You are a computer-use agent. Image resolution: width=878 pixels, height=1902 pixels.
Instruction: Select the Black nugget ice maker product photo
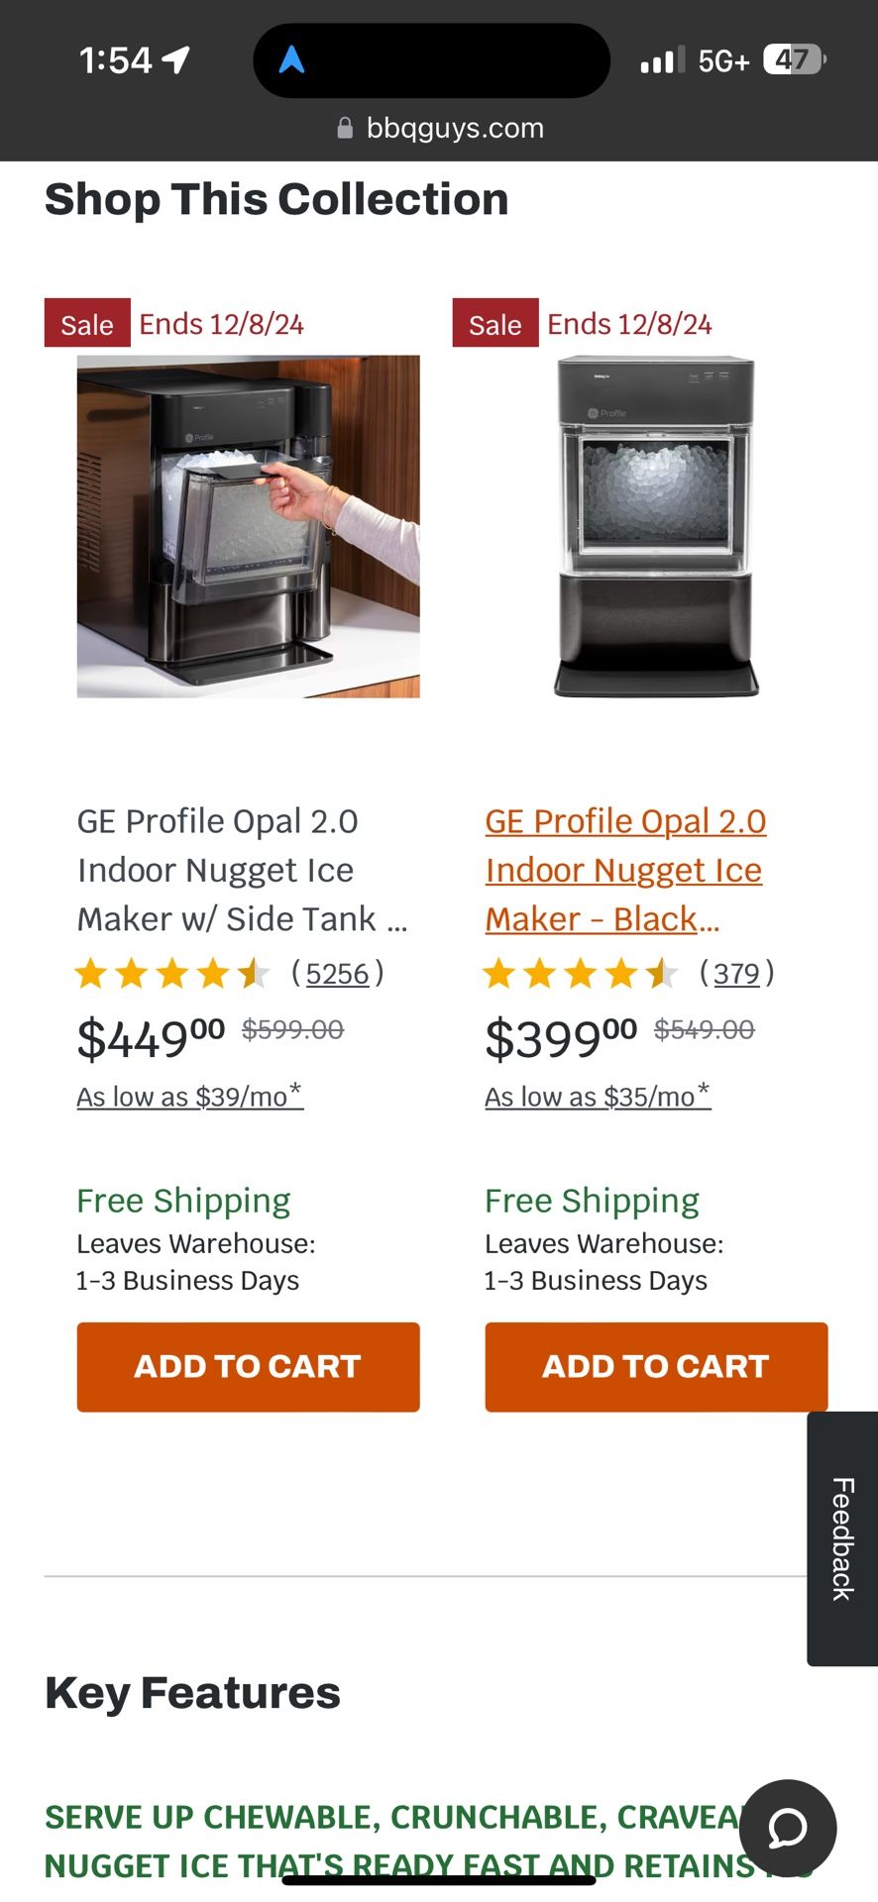(x=656, y=525)
